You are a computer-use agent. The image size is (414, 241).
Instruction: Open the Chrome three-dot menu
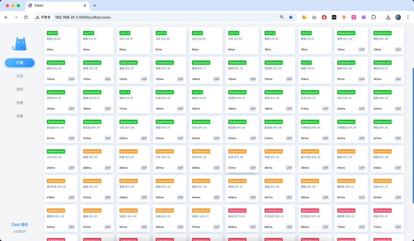coord(408,17)
